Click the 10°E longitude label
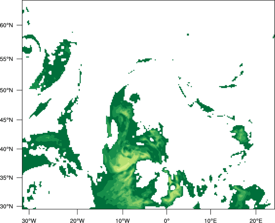This screenshot has width=275, height=223. point(210,221)
